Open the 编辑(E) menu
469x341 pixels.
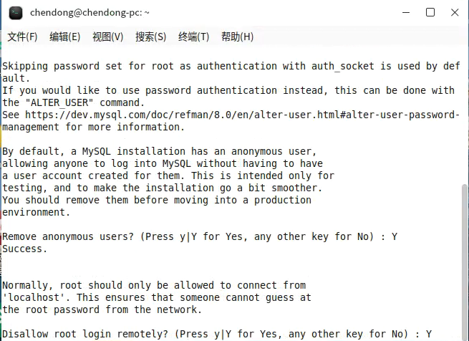click(65, 37)
